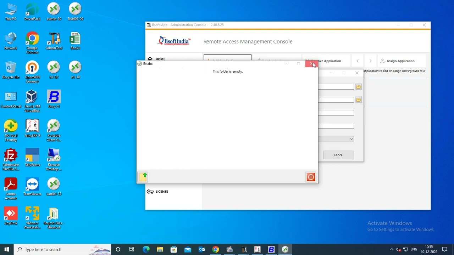Image resolution: width=454 pixels, height=255 pixels.
Task: Select the Tally.ERP 9 desktop icon
Action: coord(32,129)
